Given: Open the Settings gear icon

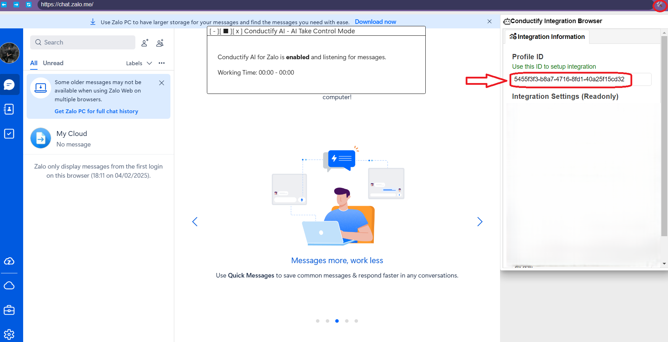Looking at the screenshot, I should tap(10, 334).
